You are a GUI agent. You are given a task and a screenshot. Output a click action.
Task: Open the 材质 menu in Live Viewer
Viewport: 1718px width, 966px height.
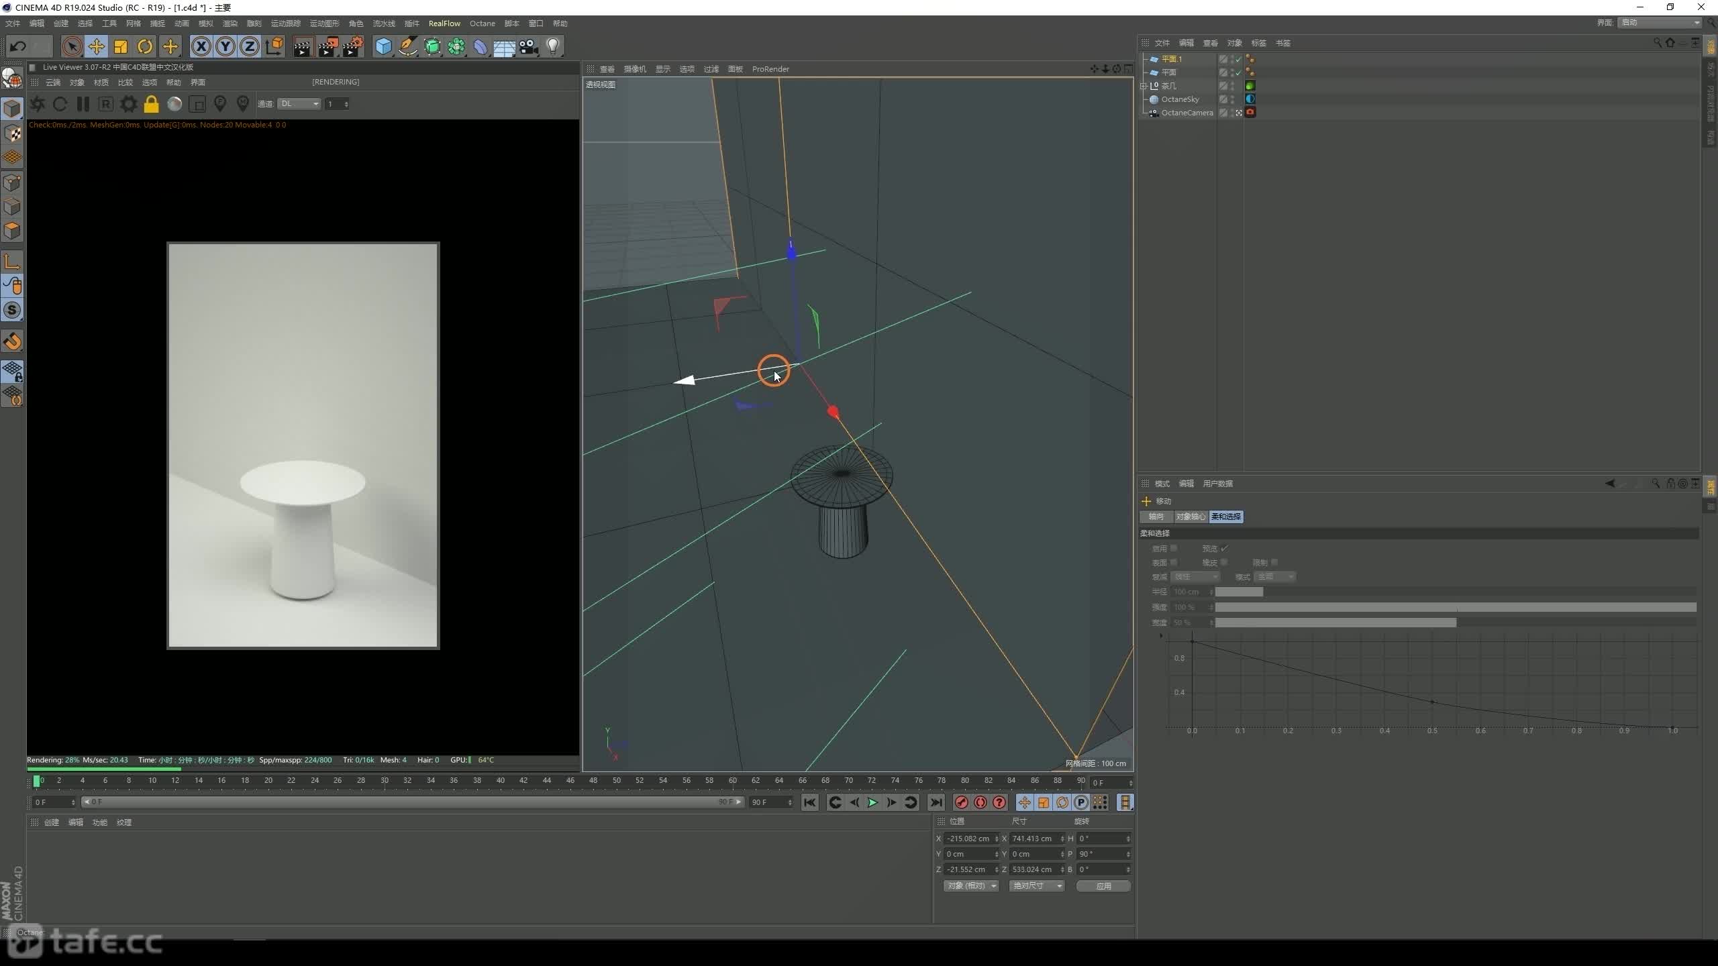tap(101, 83)
